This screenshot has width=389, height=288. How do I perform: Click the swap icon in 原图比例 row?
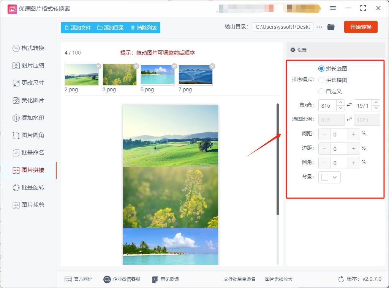349,119
